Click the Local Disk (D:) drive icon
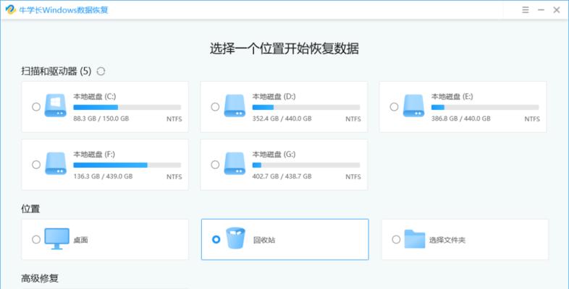The image size is (569, 289). pyautogui.click(x=235, y=105)
